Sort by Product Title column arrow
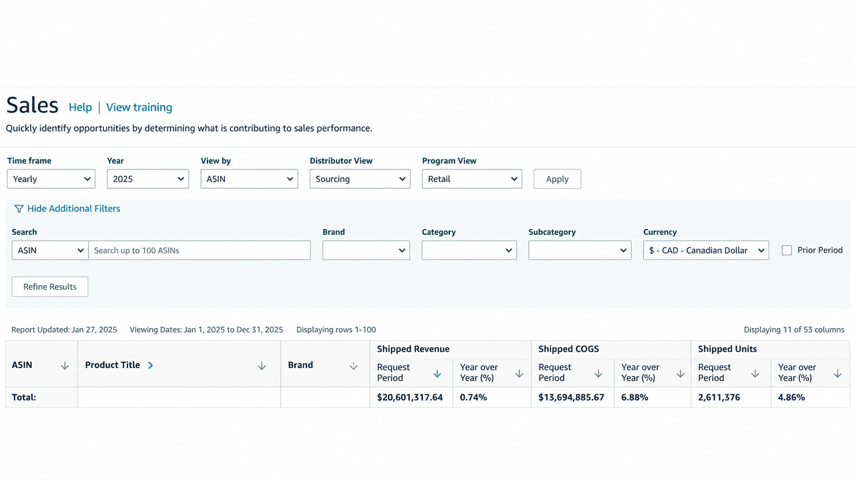The height and width of the screenshot is (481, 855). tap(261, 366)
